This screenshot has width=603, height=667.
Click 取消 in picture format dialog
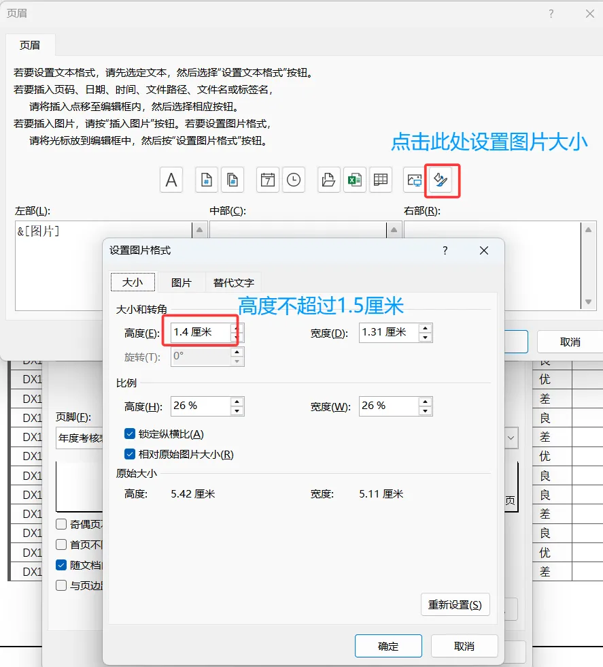coord(464,646)
